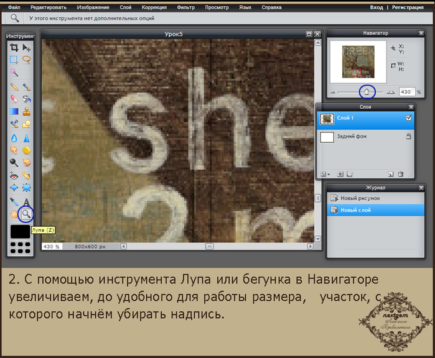The width and height of the screenshot is (435, 358).
Task: Click the new layer icon in Слои panel
Action: (391, 174)
